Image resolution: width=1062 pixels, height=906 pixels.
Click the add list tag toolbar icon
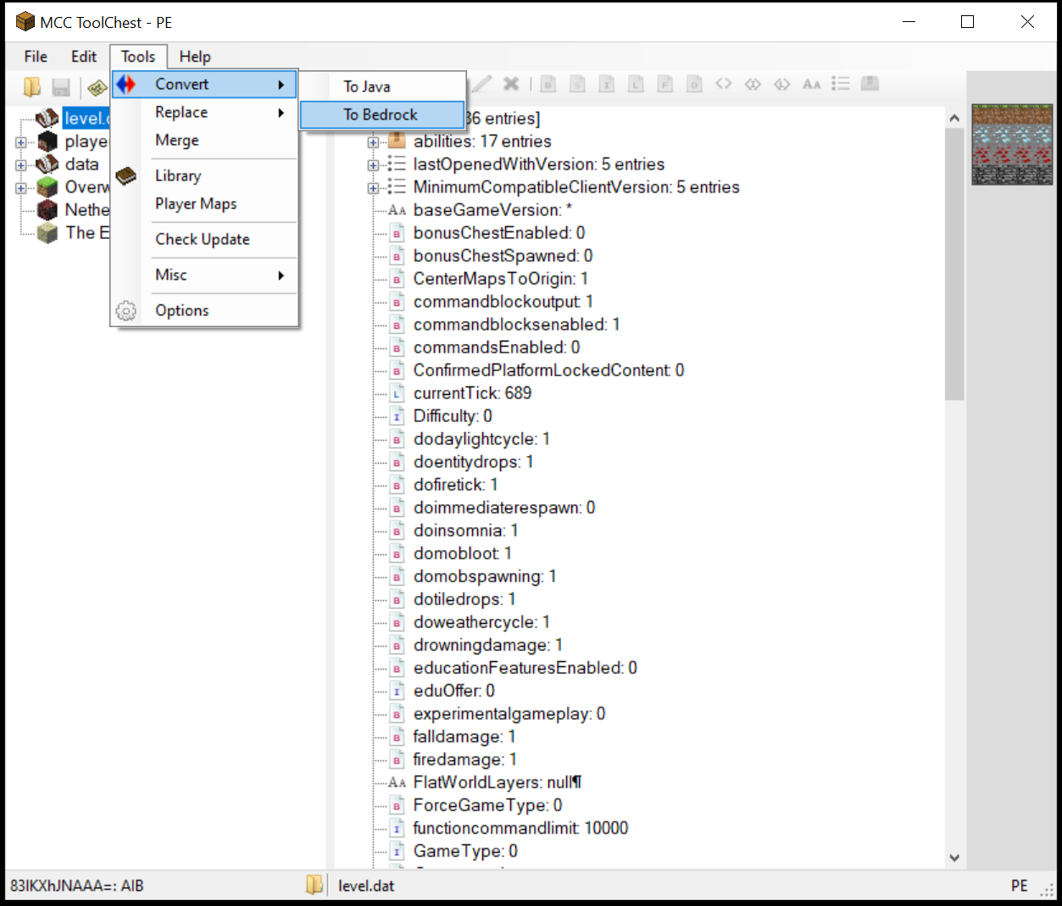840,84
